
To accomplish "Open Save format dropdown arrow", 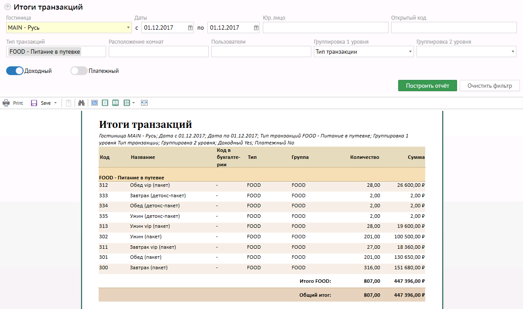I will (55, 103).
